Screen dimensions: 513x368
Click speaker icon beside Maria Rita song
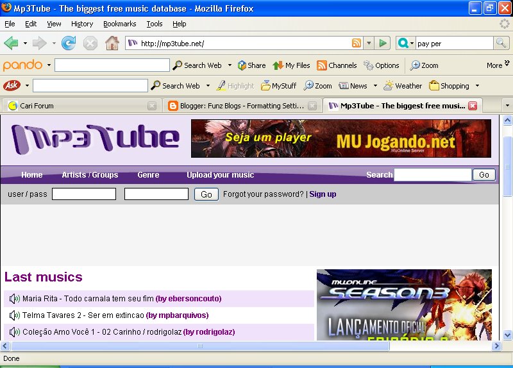(x=14, y=299)
